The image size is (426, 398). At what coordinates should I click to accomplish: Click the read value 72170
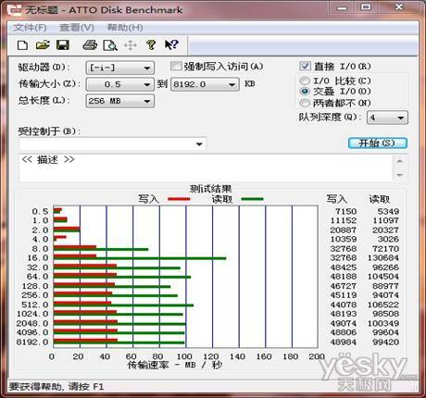[385, 248]
